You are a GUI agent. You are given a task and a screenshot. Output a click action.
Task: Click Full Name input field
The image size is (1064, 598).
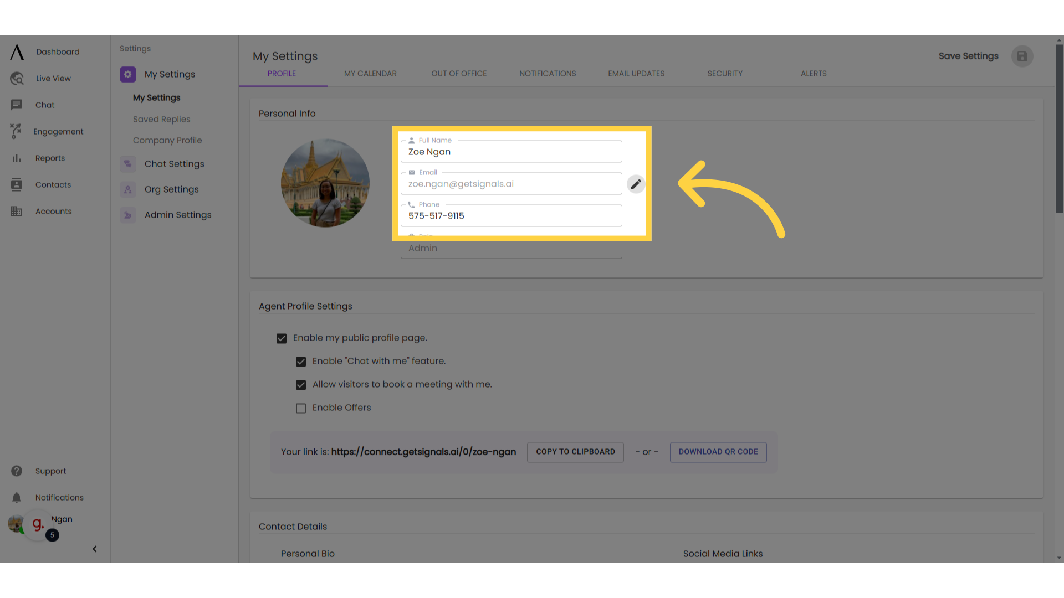click(511, 151)
